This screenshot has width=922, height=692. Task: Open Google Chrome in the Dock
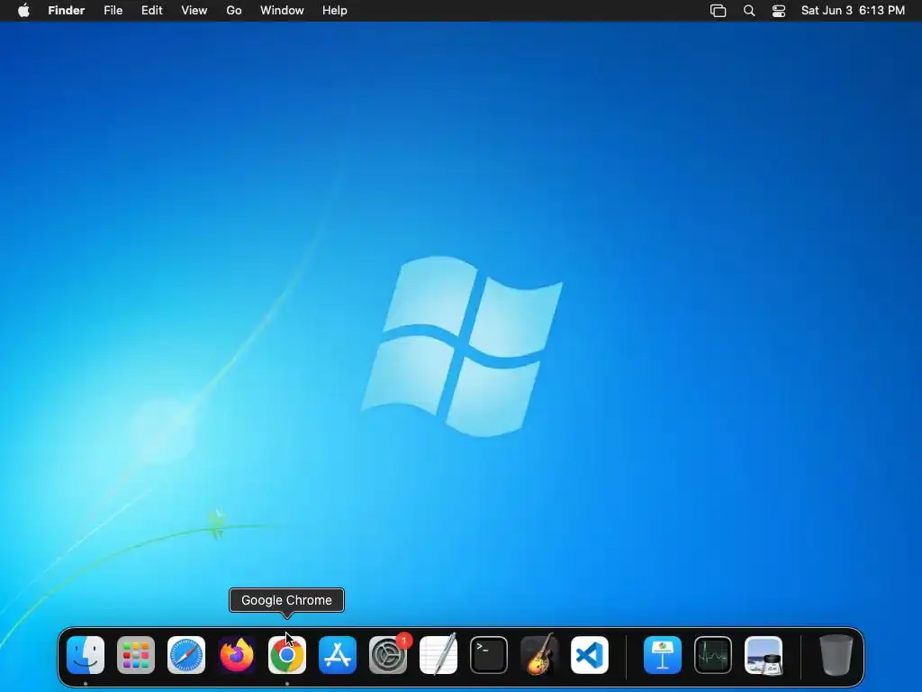click(x=287, y=655)
